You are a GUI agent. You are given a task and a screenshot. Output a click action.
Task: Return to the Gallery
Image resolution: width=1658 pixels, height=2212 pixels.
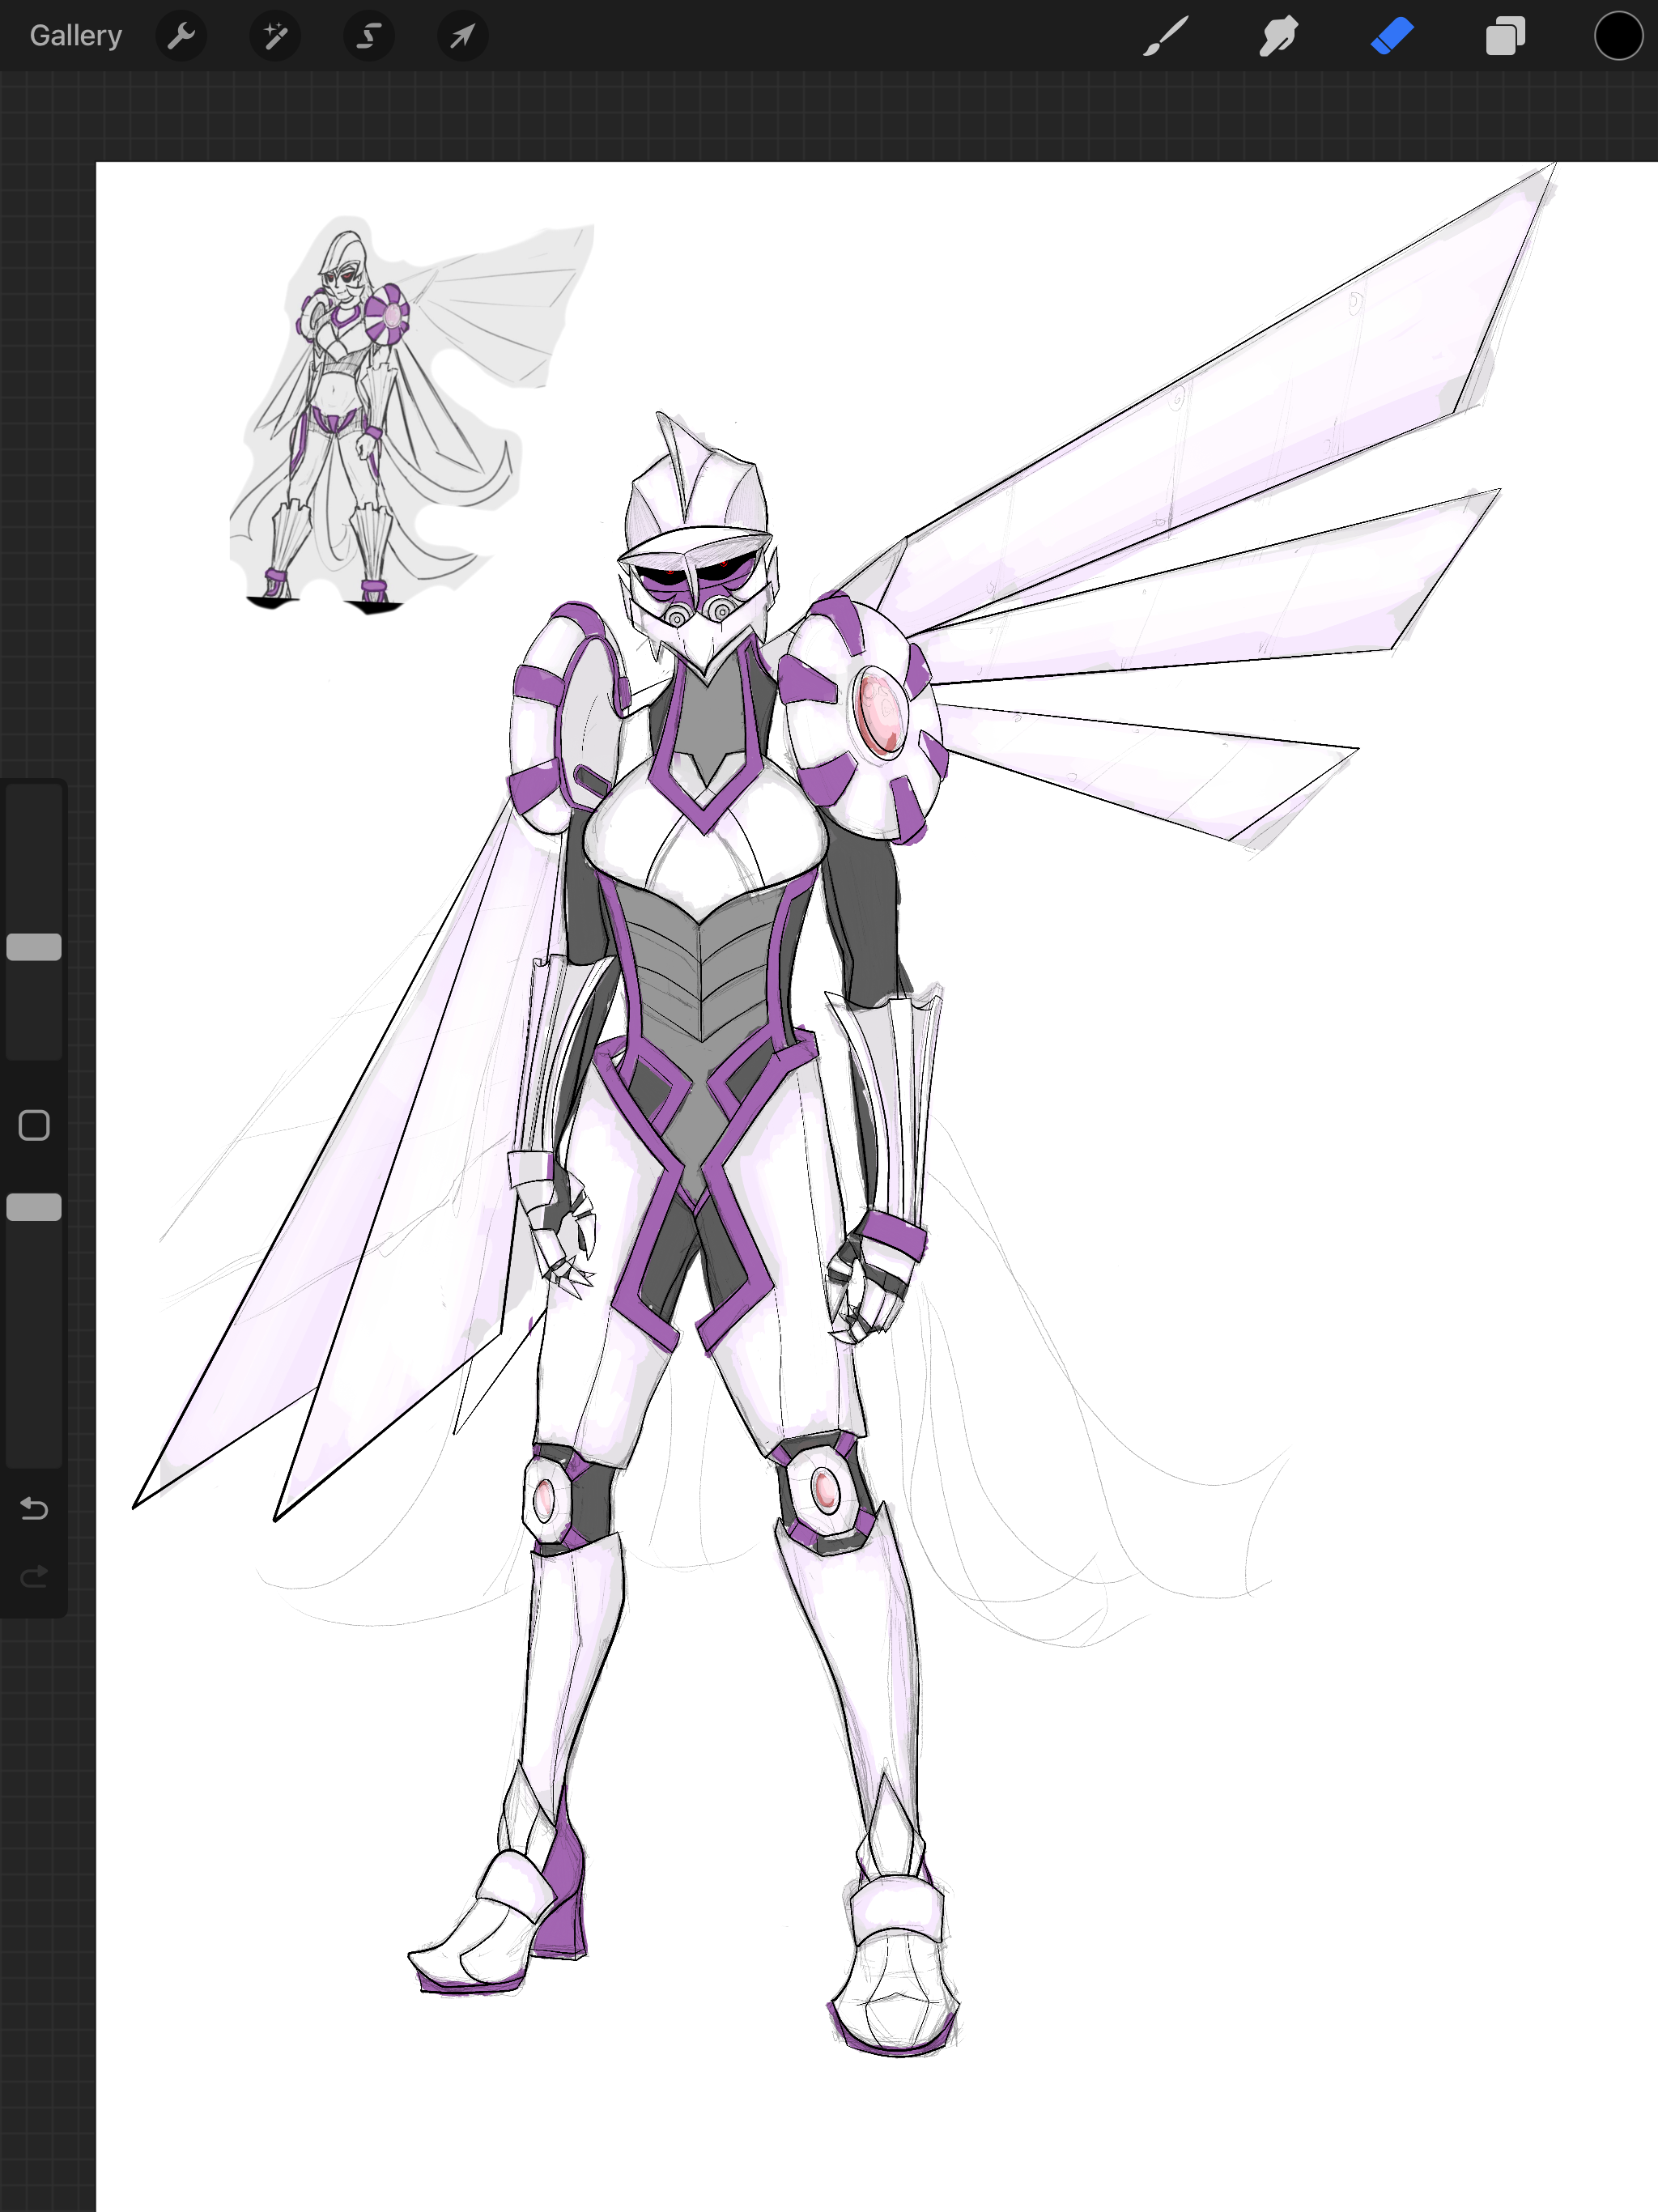pos(76,36)
